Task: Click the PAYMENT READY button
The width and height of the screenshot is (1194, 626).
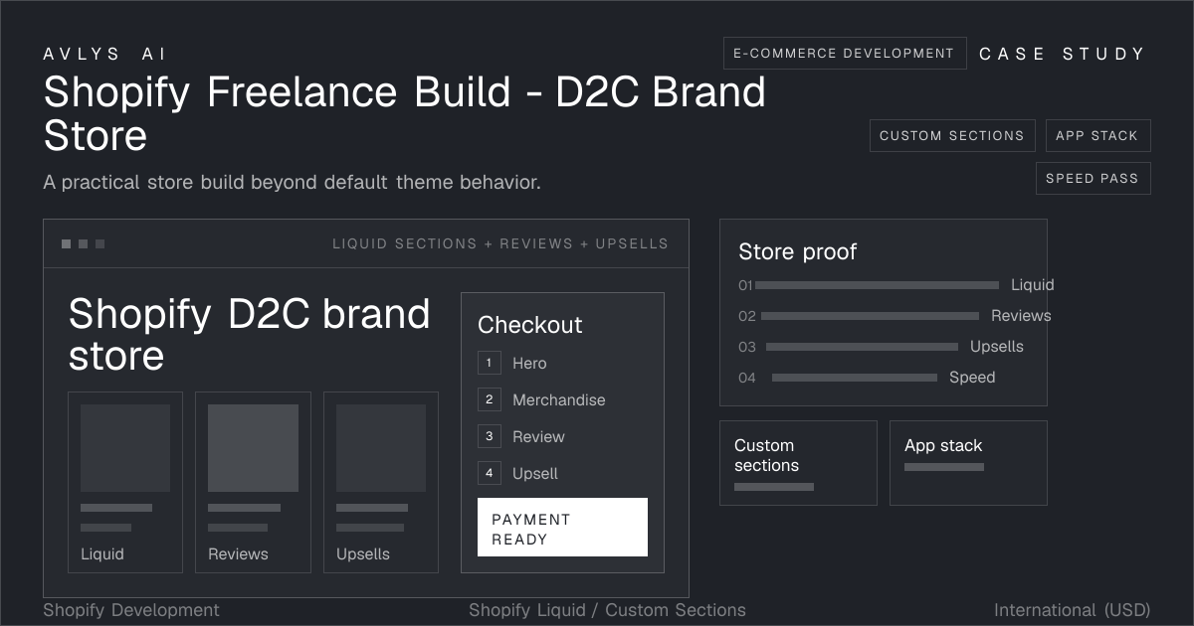Action: point(562,527)
